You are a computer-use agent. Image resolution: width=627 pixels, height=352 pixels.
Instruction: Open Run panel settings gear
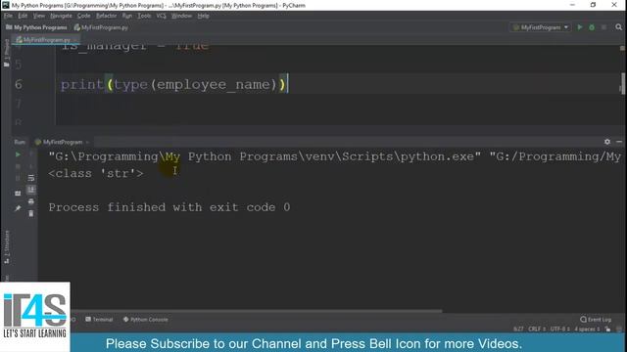[x=607, y=141]
